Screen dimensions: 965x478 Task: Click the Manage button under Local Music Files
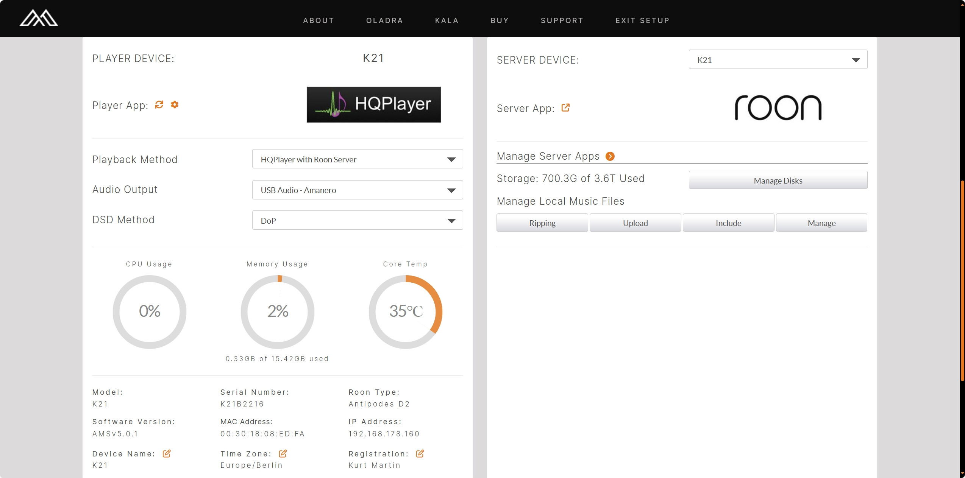click(x=821, y=223)
